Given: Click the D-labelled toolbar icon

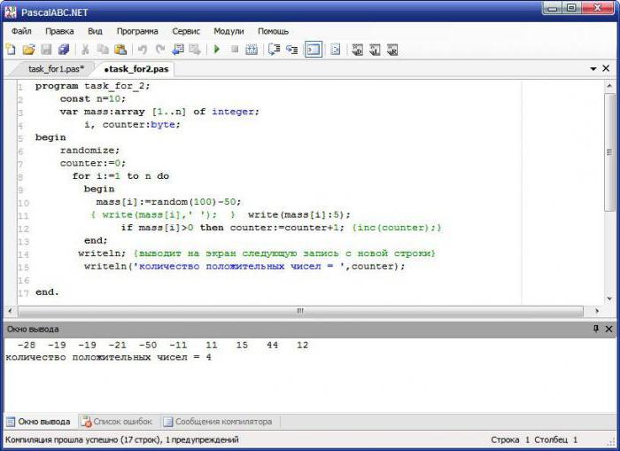Looking at the screenshot, I should (x=358, y=50).
